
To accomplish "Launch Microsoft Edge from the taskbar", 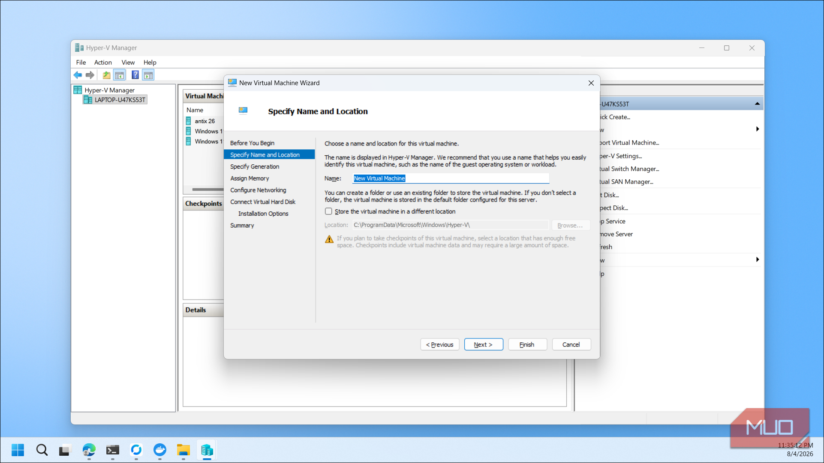I will pos(89,450).
